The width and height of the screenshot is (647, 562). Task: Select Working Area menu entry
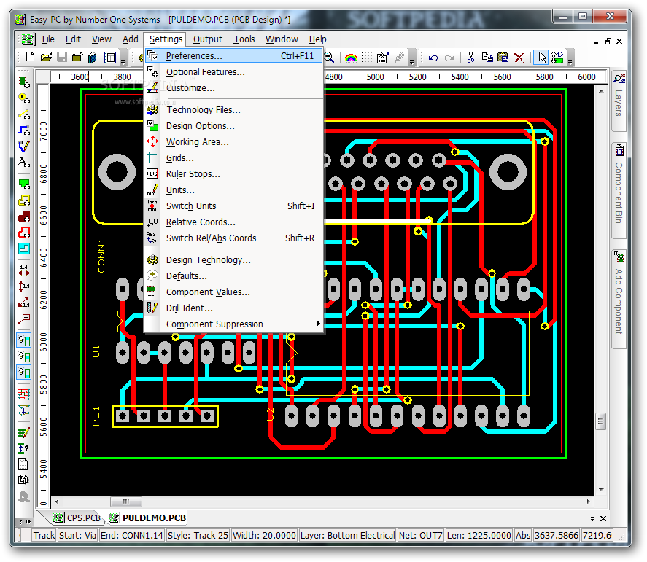[x=233, y=142]
